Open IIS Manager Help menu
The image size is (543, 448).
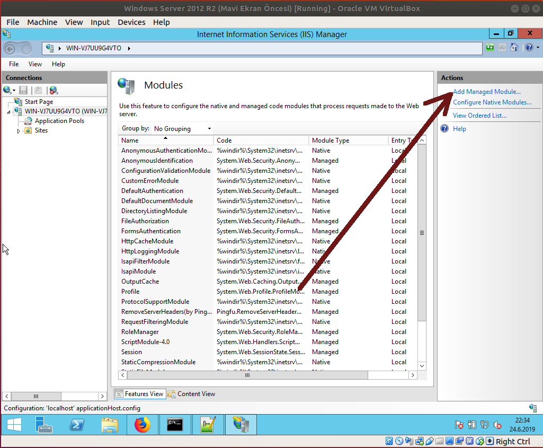[x=58, y=64]
